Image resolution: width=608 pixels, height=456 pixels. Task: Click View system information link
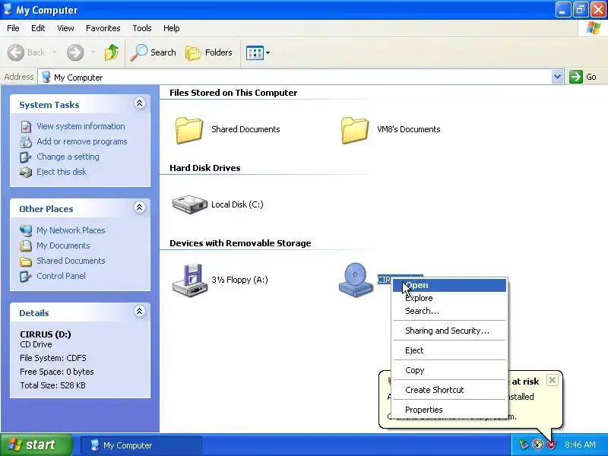(x=81, y=126)
